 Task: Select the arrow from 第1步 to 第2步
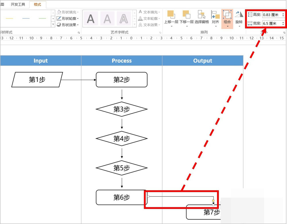point(79,80)
